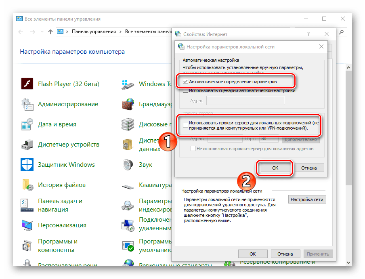Open the Диспетчер устройств icon
The width and height of the screenshot is (365, 279).
27,145
